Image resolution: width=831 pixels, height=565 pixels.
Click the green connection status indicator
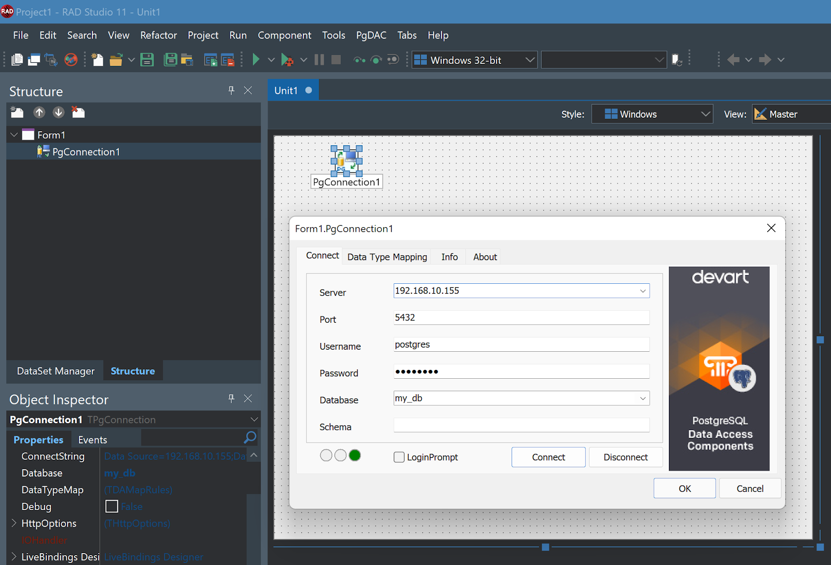click(x=355, y=456)
